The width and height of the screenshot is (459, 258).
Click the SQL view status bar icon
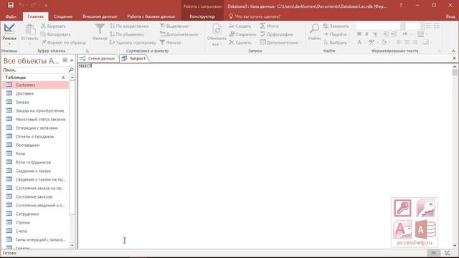click(x=433, y=253)
